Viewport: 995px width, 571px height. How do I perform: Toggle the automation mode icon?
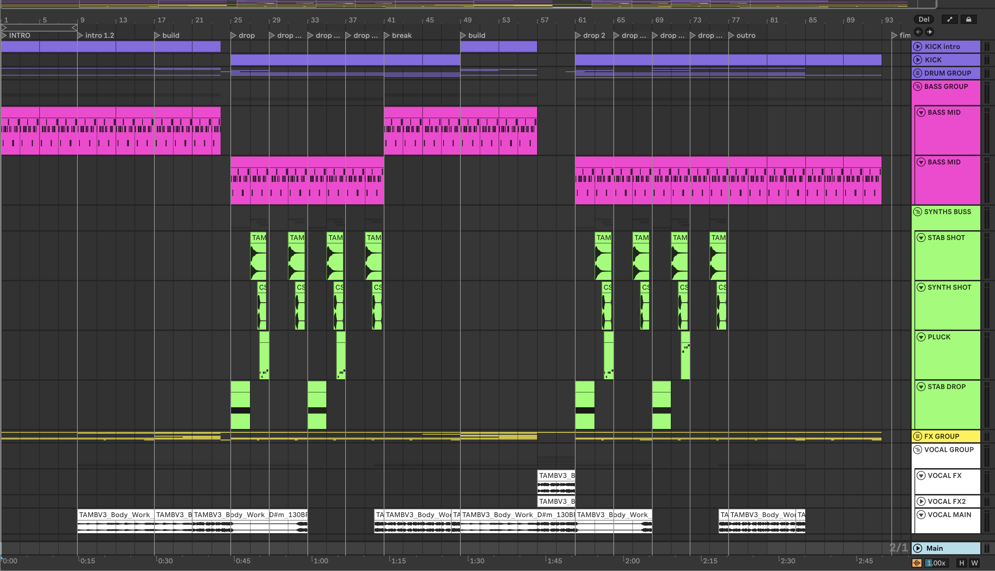pos(949,19)
